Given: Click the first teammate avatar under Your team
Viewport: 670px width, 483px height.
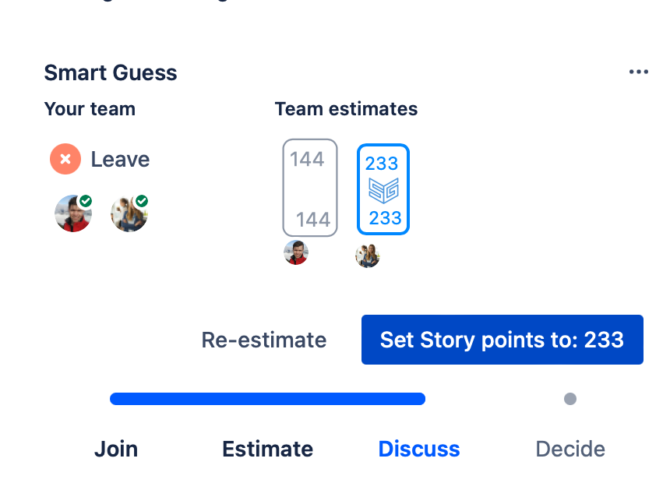Looking at the screenshot, I should click(73, 213).
